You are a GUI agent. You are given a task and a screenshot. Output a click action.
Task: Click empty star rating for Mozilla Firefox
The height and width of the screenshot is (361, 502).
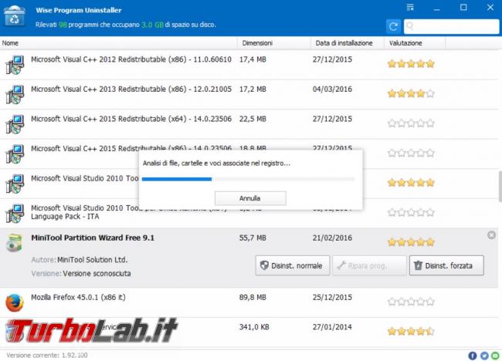pyautogui.click(x=411, y=302)
